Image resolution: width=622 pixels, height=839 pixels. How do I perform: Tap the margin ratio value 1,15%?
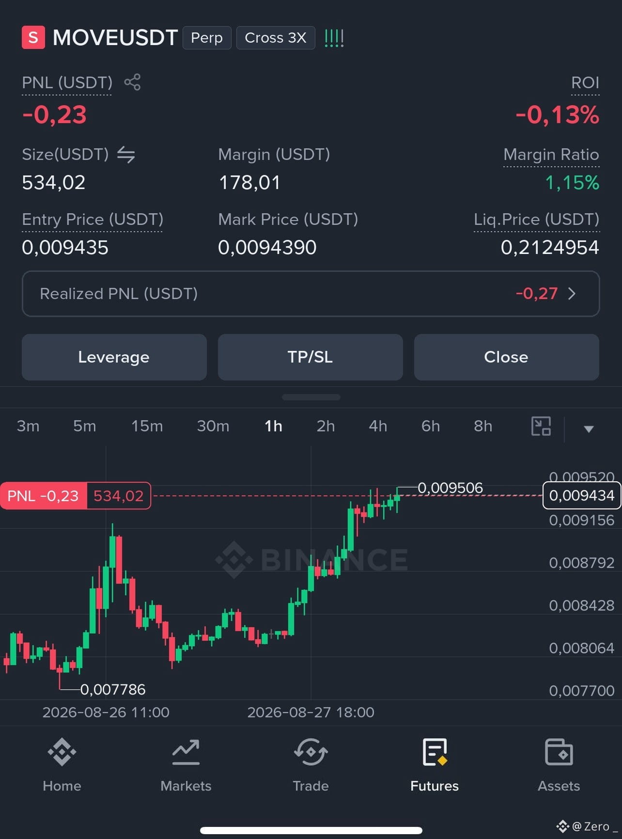pyautogui.click(x=572, y=183)
